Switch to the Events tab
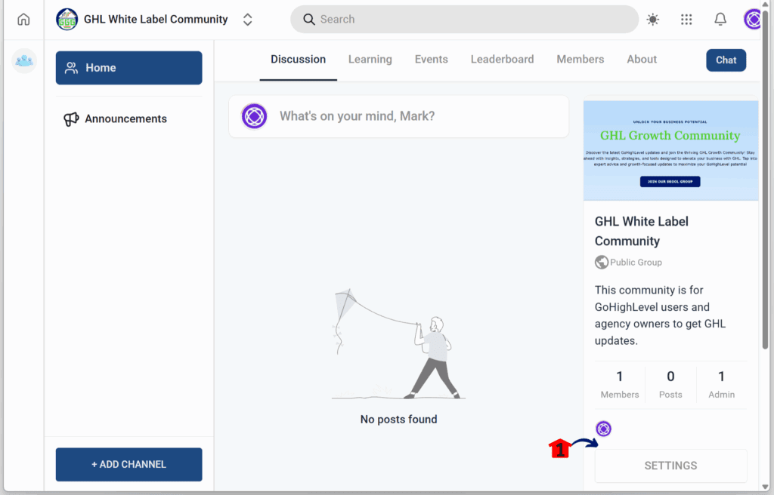This screenshot has height=495, width=774. pyautogui.click(x=432, y=59)
